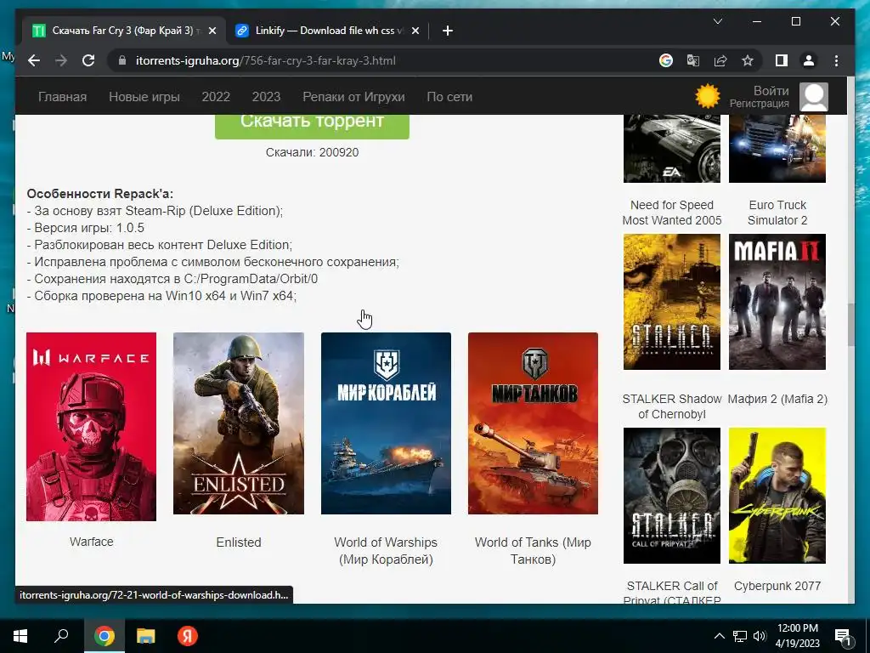Launch Yandex from the taskbar
This screenshot has width=870, height=653.
[x=188, y=636]
